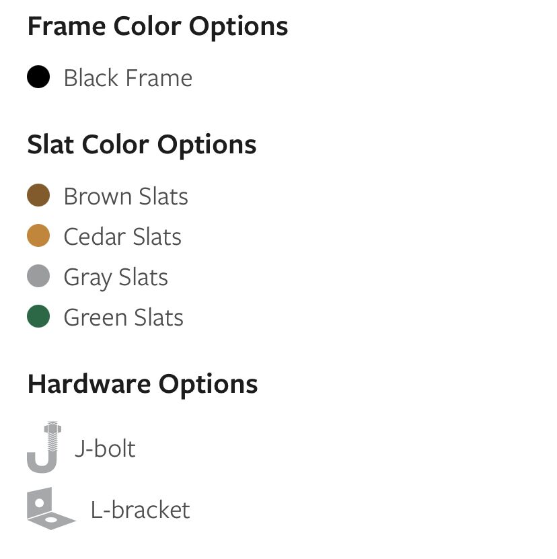The height and width of the screenshot is (559, 557).
Task: Select the black frame color swatch
Action: [38, 77]
